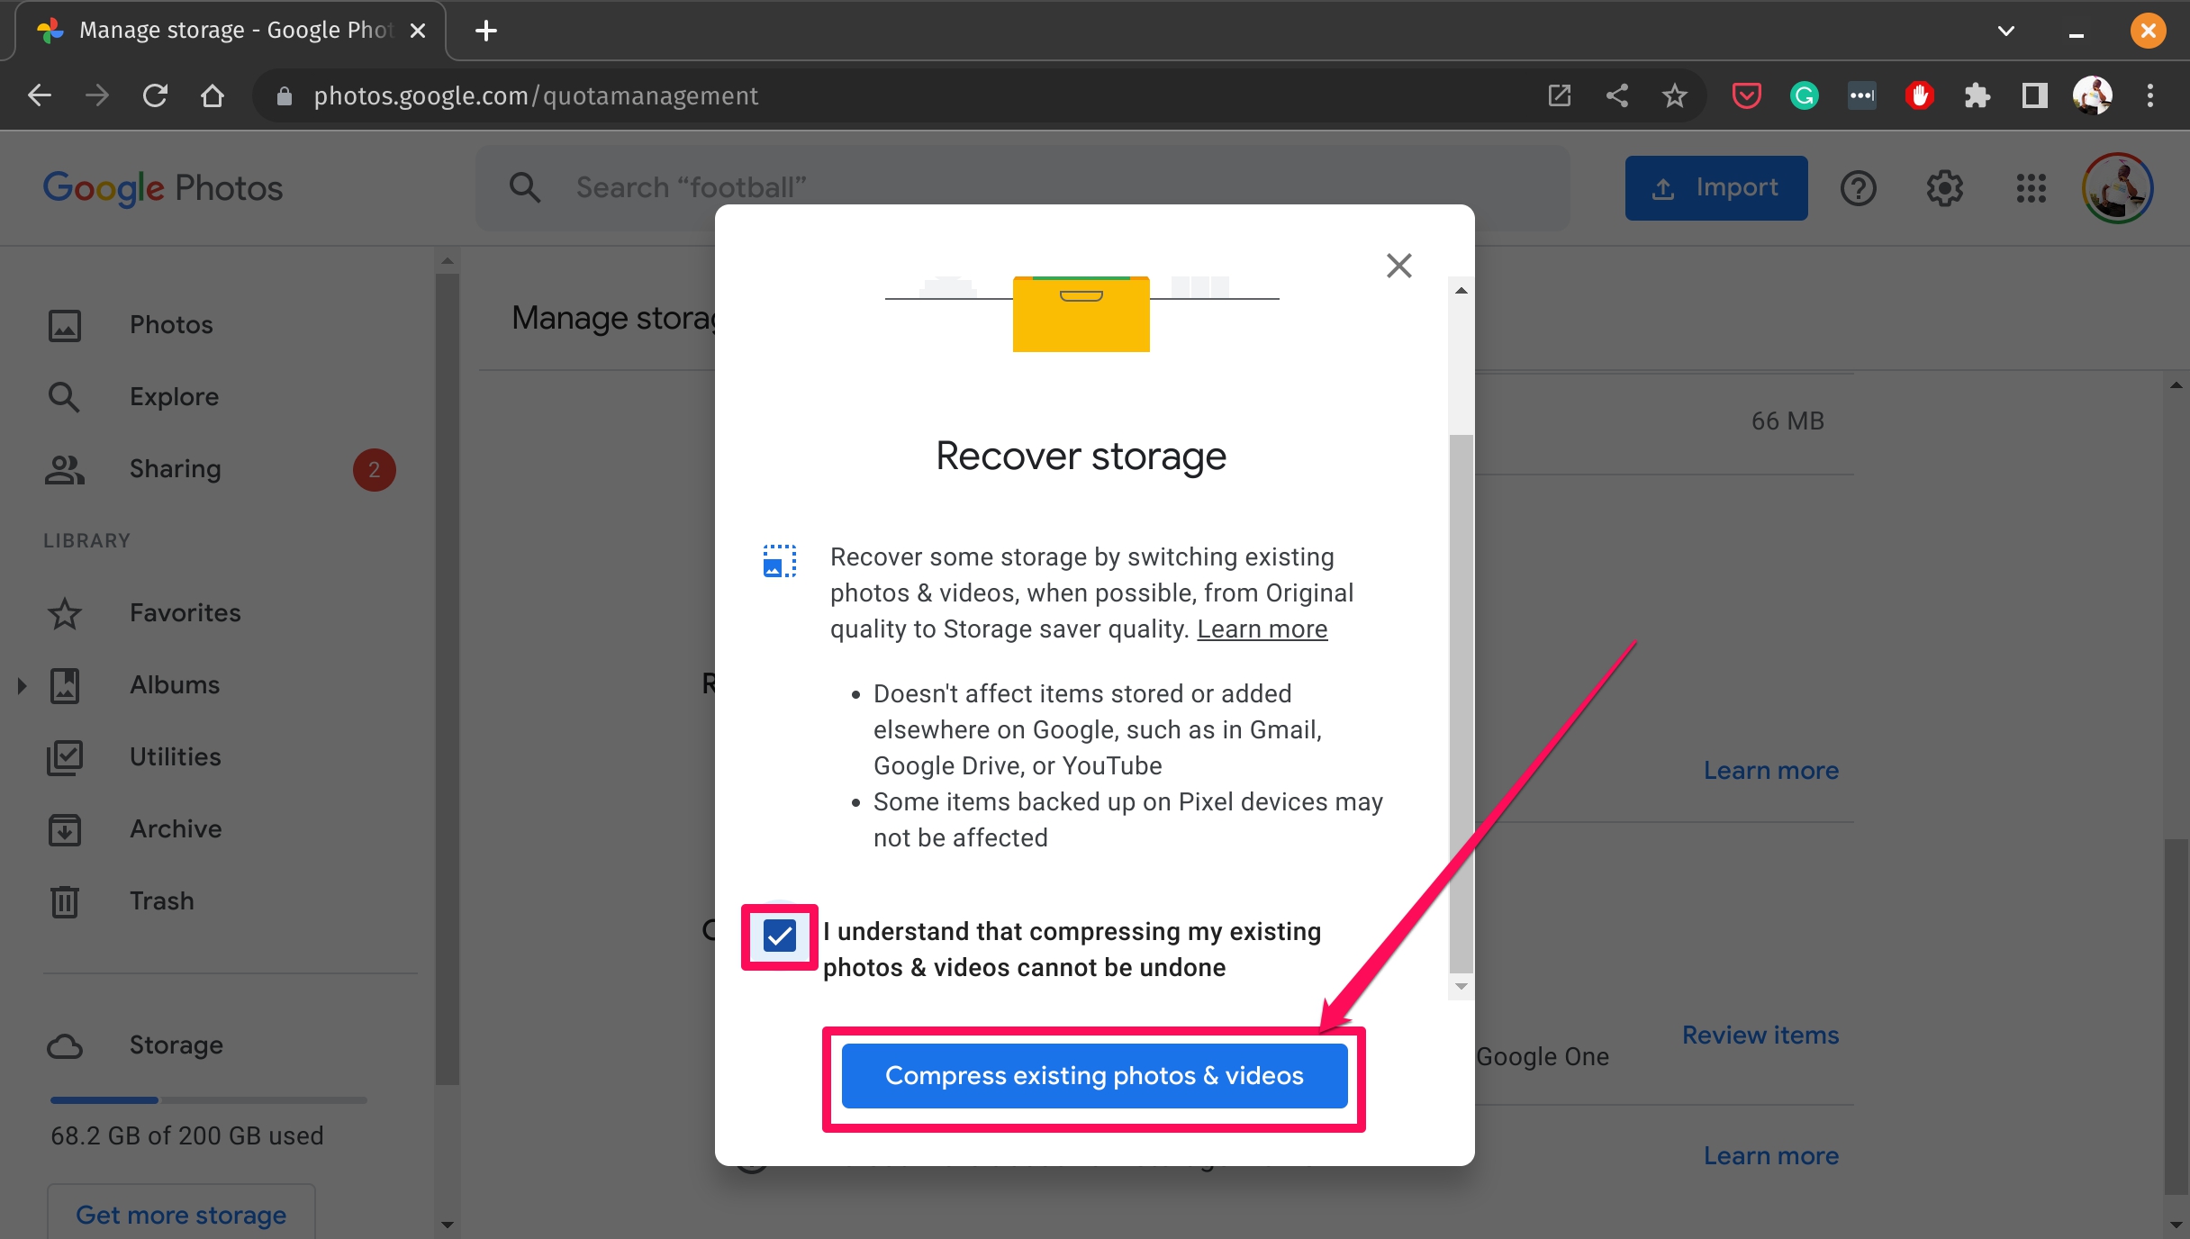Click the browser forward arrow

(x=97, y=95)
